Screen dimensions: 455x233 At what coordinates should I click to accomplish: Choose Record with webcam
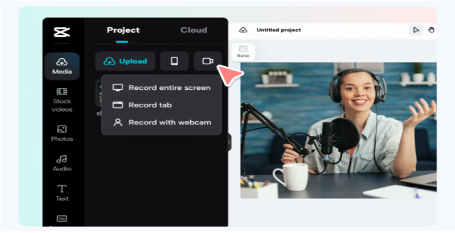pyautogui.click(x=161, y=123)
